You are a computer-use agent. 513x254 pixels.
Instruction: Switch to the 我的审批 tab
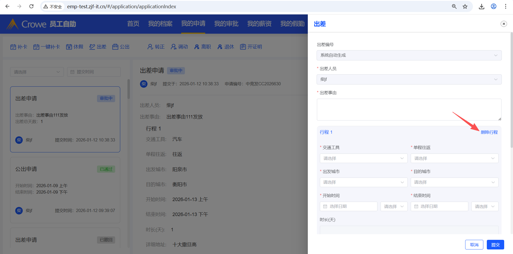click(x=226, y=24)
